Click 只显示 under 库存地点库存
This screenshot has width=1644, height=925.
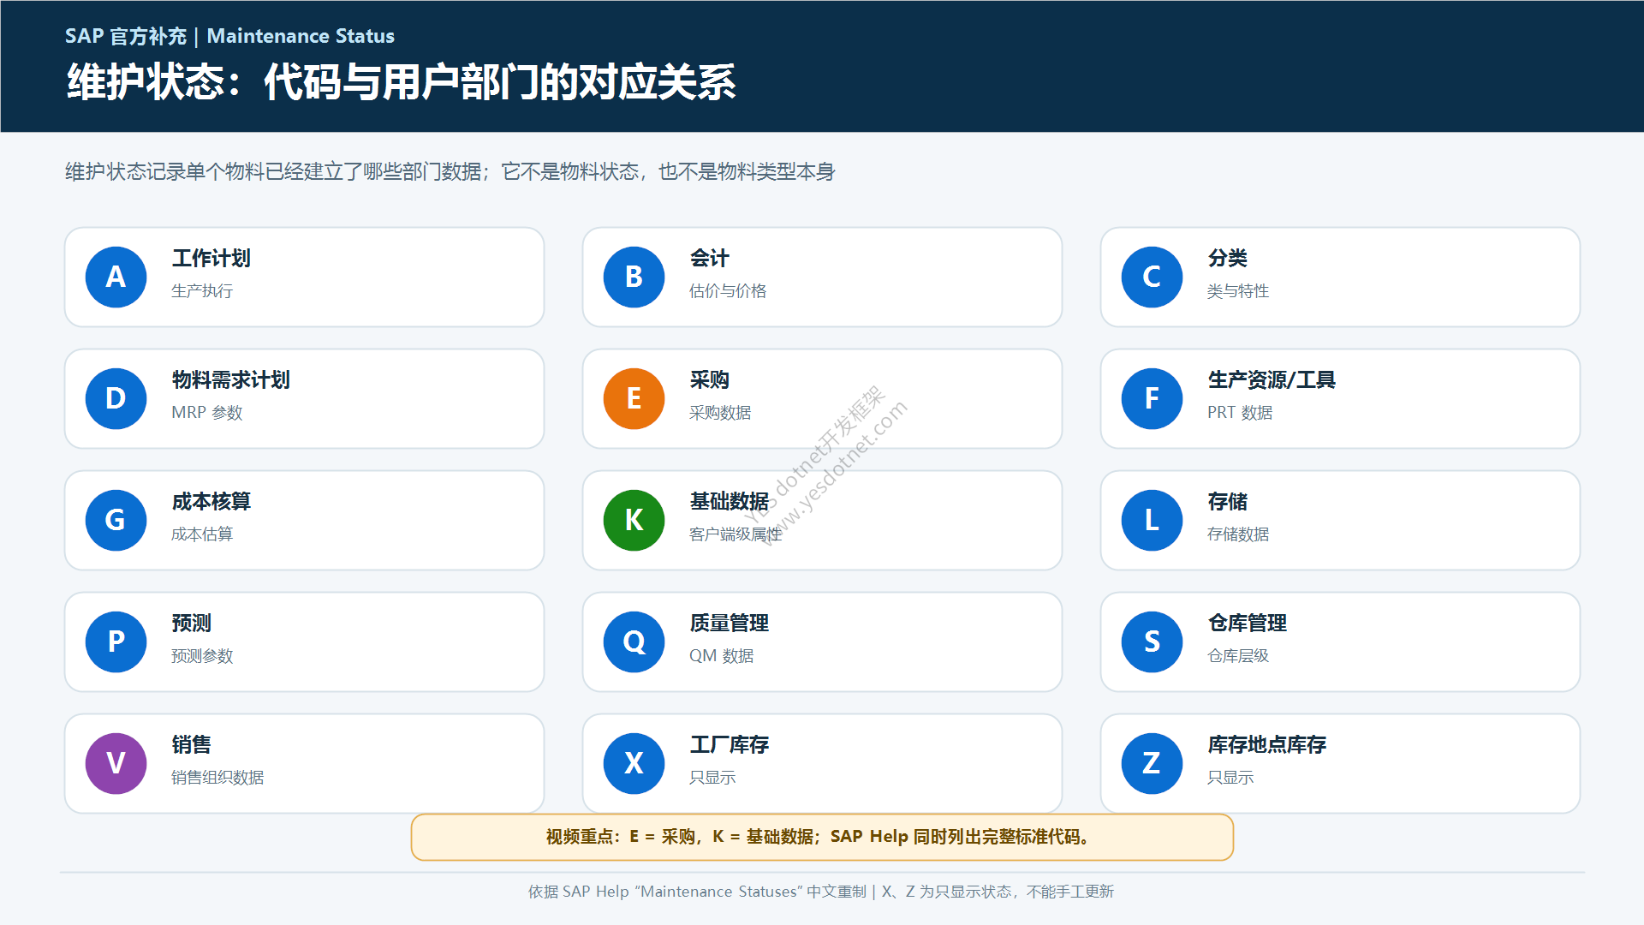coord(1230,778)
